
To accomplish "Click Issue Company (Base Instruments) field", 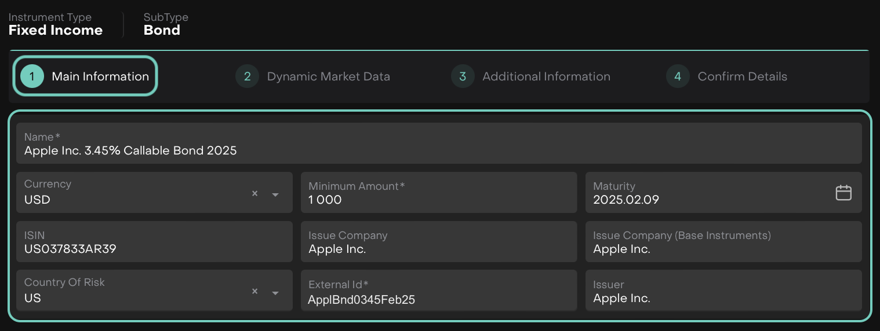I will 723,249.
